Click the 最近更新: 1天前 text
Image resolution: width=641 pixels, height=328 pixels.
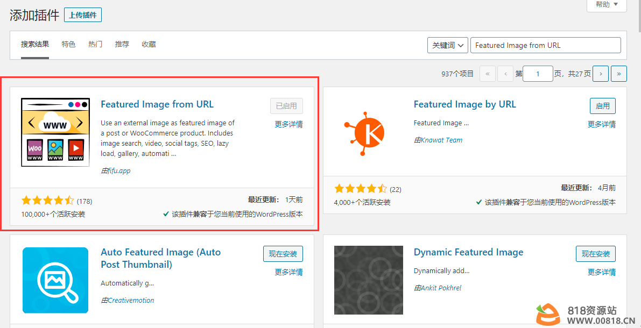(x=275, y=199)
